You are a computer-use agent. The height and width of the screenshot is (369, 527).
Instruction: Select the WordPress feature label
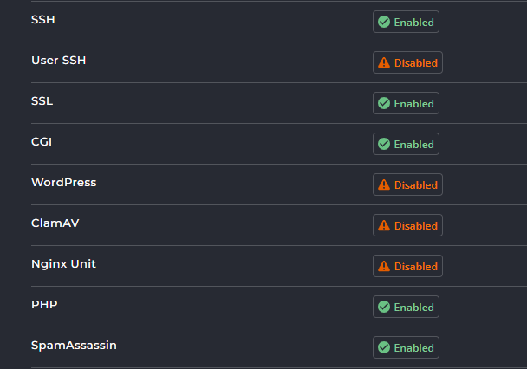point(64,182)
